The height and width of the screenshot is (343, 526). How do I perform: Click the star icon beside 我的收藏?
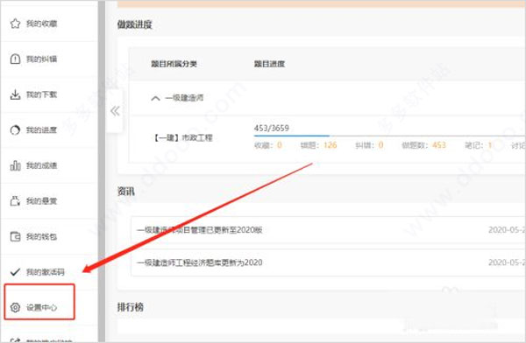pyautogui.click(x=15, y=24)
